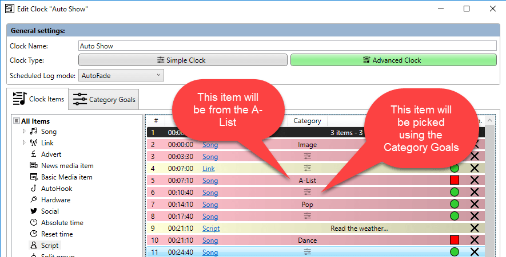Click the Absolute time clock icon
Screen dimensions: 506x257
[x=34, y=223]
